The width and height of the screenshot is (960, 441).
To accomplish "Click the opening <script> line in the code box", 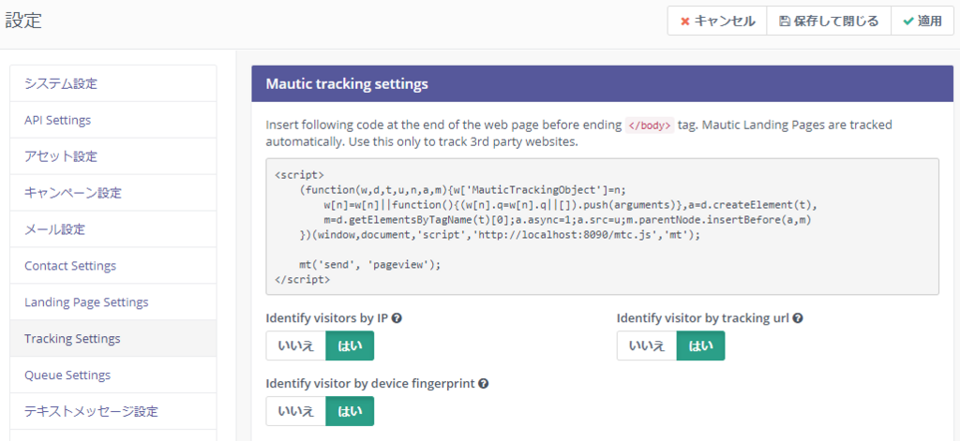I will pyautogui.click(x=299, y=174).
